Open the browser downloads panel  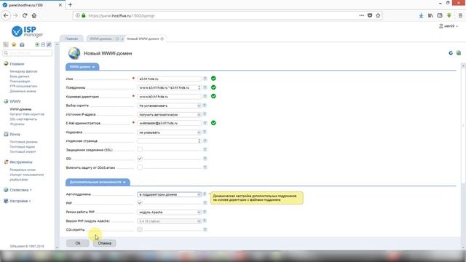[x=421, y=15]
